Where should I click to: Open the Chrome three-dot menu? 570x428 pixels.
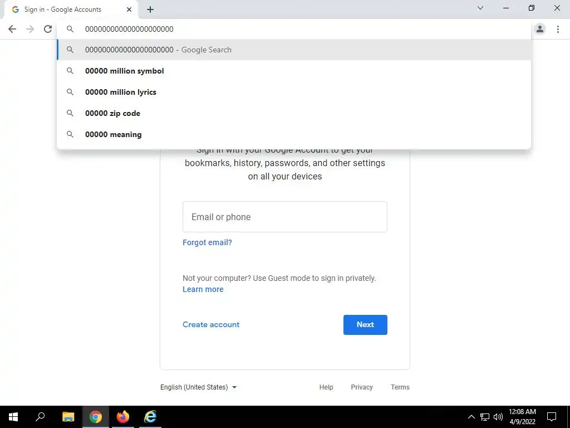558,29
